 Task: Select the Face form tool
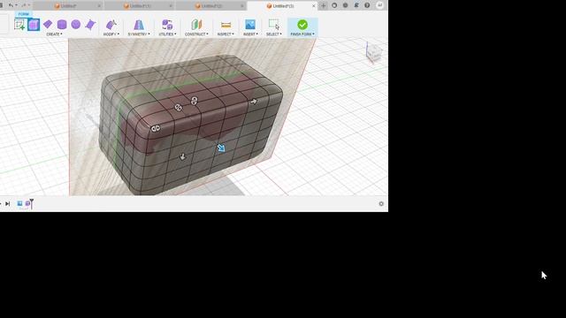click(90, 25)
